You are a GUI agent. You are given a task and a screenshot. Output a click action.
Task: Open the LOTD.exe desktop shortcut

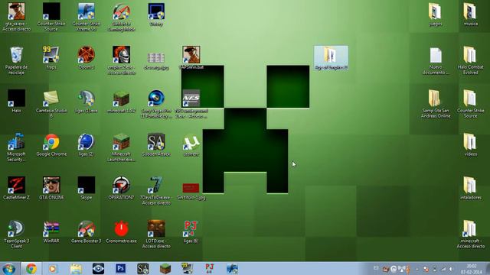pos(156,235)
